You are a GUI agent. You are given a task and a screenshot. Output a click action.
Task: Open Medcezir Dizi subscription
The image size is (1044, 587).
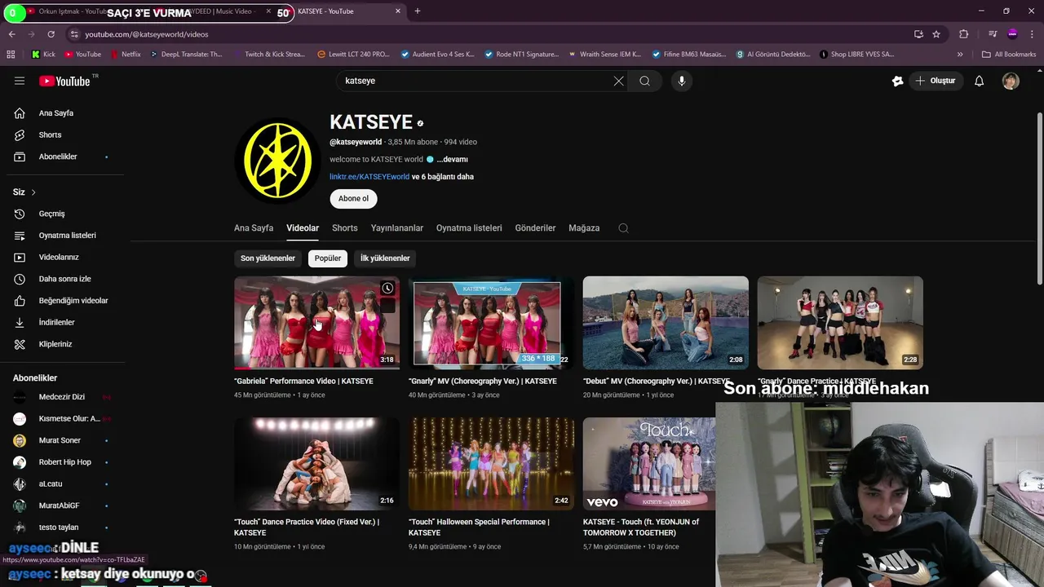[x=62, y=397]
